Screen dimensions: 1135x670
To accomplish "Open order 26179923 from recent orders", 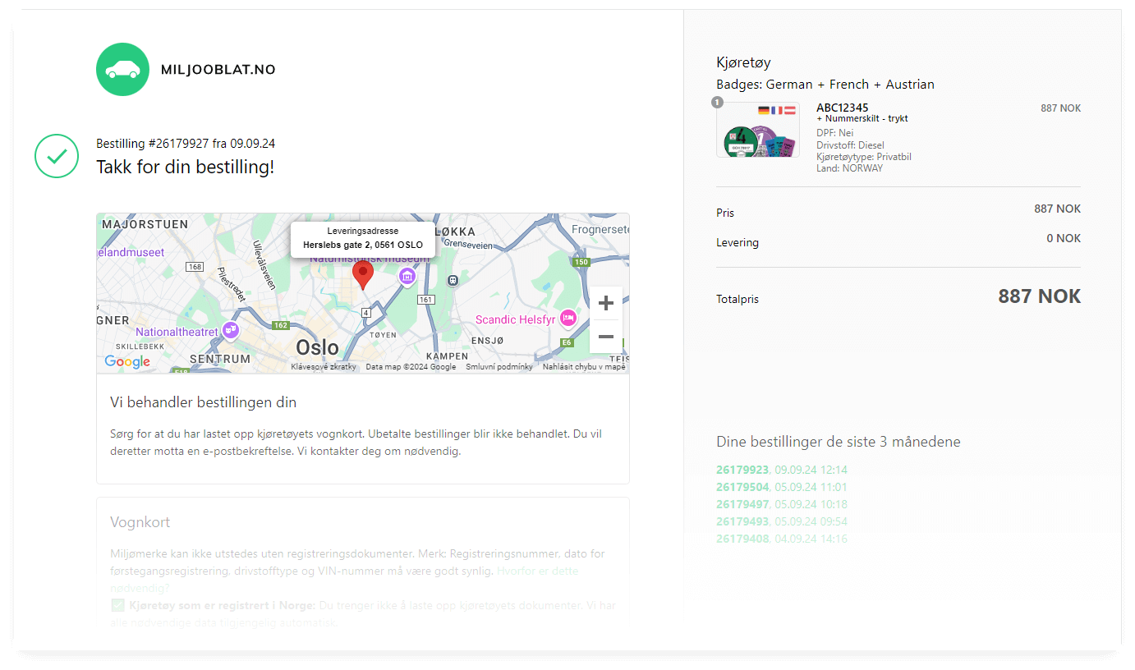I will (742, 470).
